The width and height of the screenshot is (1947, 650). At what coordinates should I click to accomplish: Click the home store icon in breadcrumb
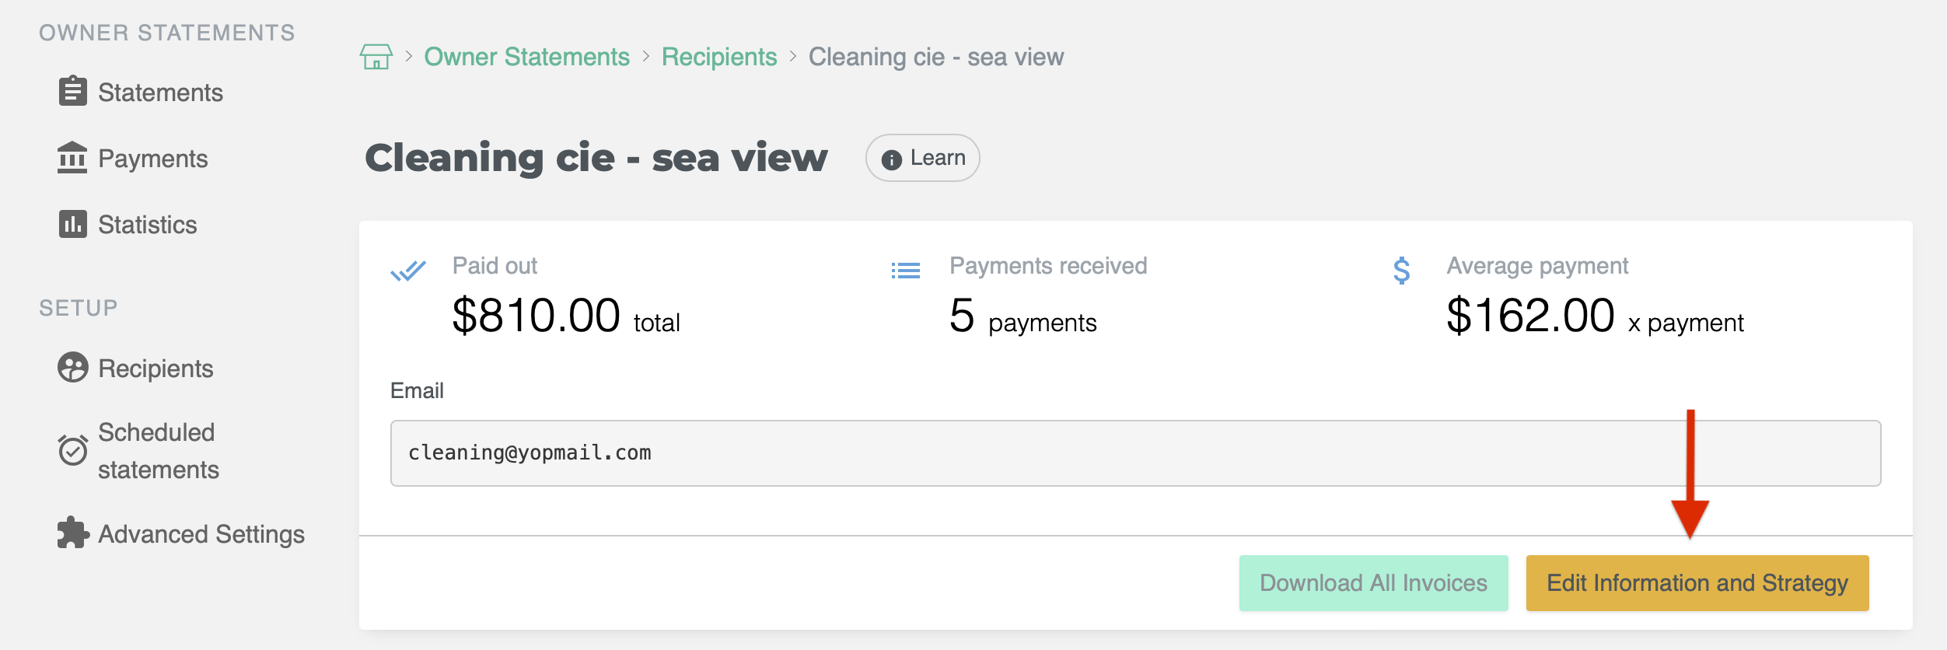coord(376,57)
